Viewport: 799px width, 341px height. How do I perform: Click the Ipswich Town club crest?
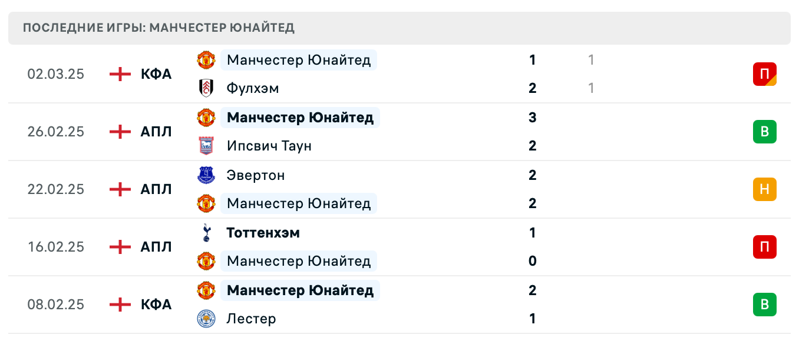coord(206,146)
